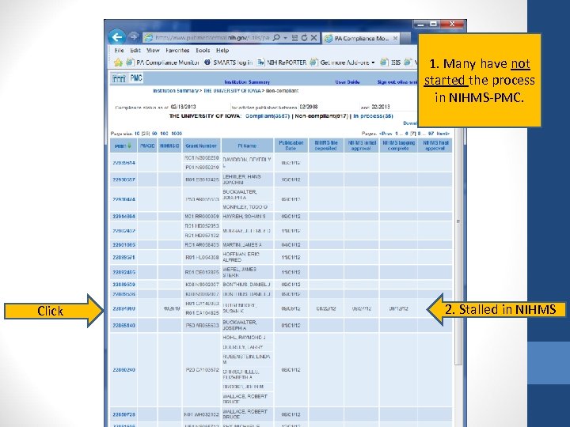The height and width of the screenshot is (427, 570).
Task: Click the browser Forward arrow button
Action: click(x=134, y=36)
